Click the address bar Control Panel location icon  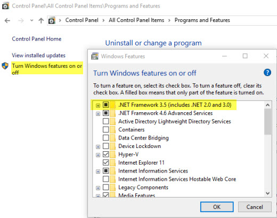pyautogui.click(x=52, y=20)
